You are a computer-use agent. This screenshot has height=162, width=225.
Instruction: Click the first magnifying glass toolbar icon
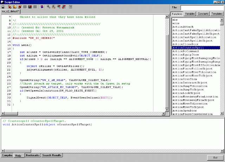tap(48, 7)
